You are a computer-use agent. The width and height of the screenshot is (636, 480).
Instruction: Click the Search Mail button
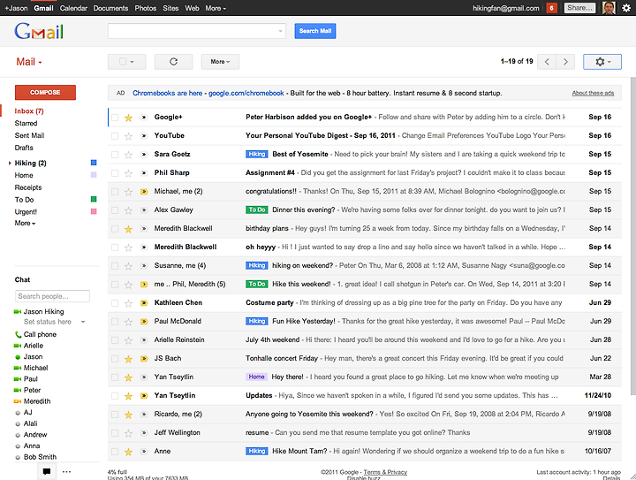[x=315, y=31]
